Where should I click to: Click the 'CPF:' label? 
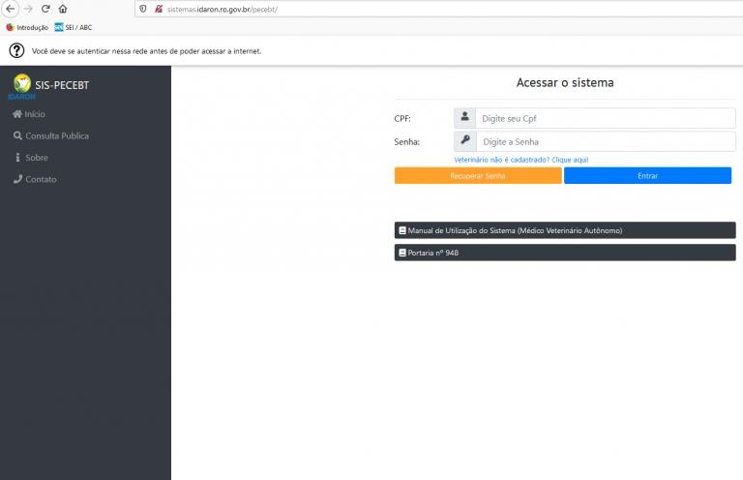point(402,118)
